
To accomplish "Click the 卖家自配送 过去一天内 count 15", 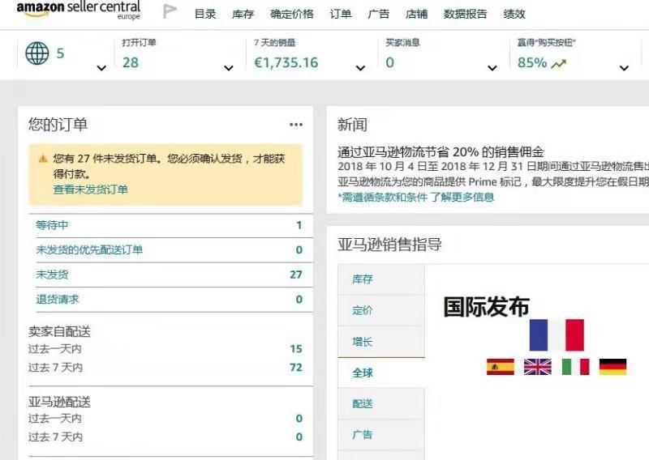I will click(x=296, y=349).
